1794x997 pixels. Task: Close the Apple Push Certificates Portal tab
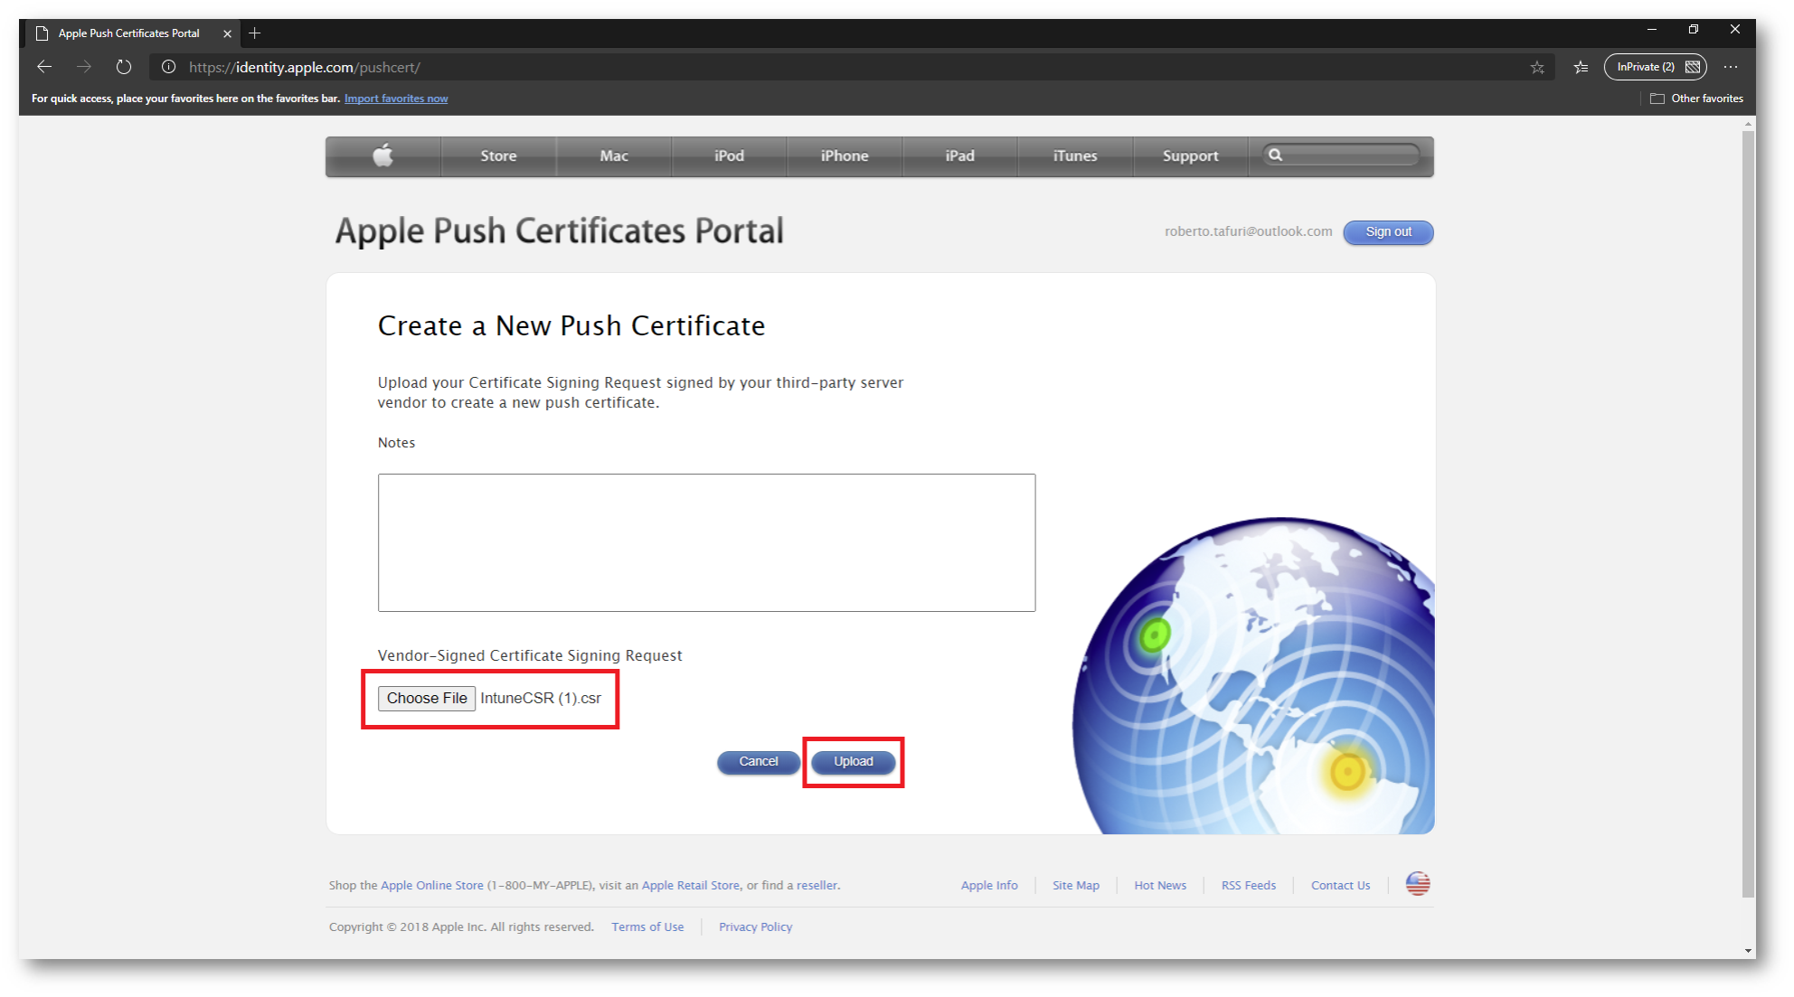click(227, 33)
